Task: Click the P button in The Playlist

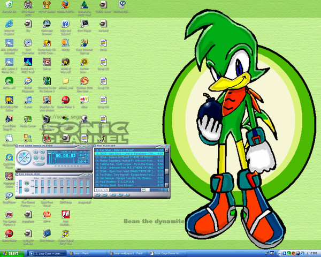Action: pyautogui.click(x=120, y=195)
